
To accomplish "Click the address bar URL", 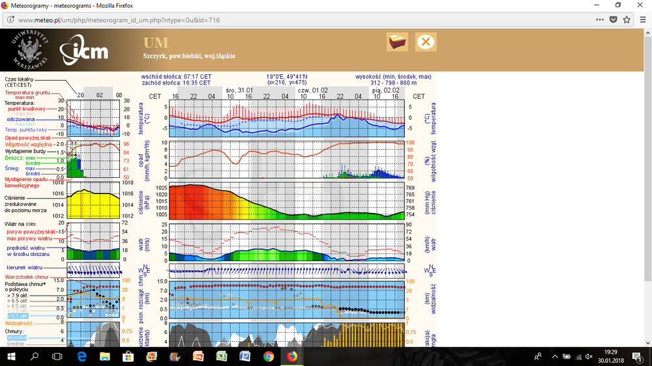I will (x=119, y=20).
